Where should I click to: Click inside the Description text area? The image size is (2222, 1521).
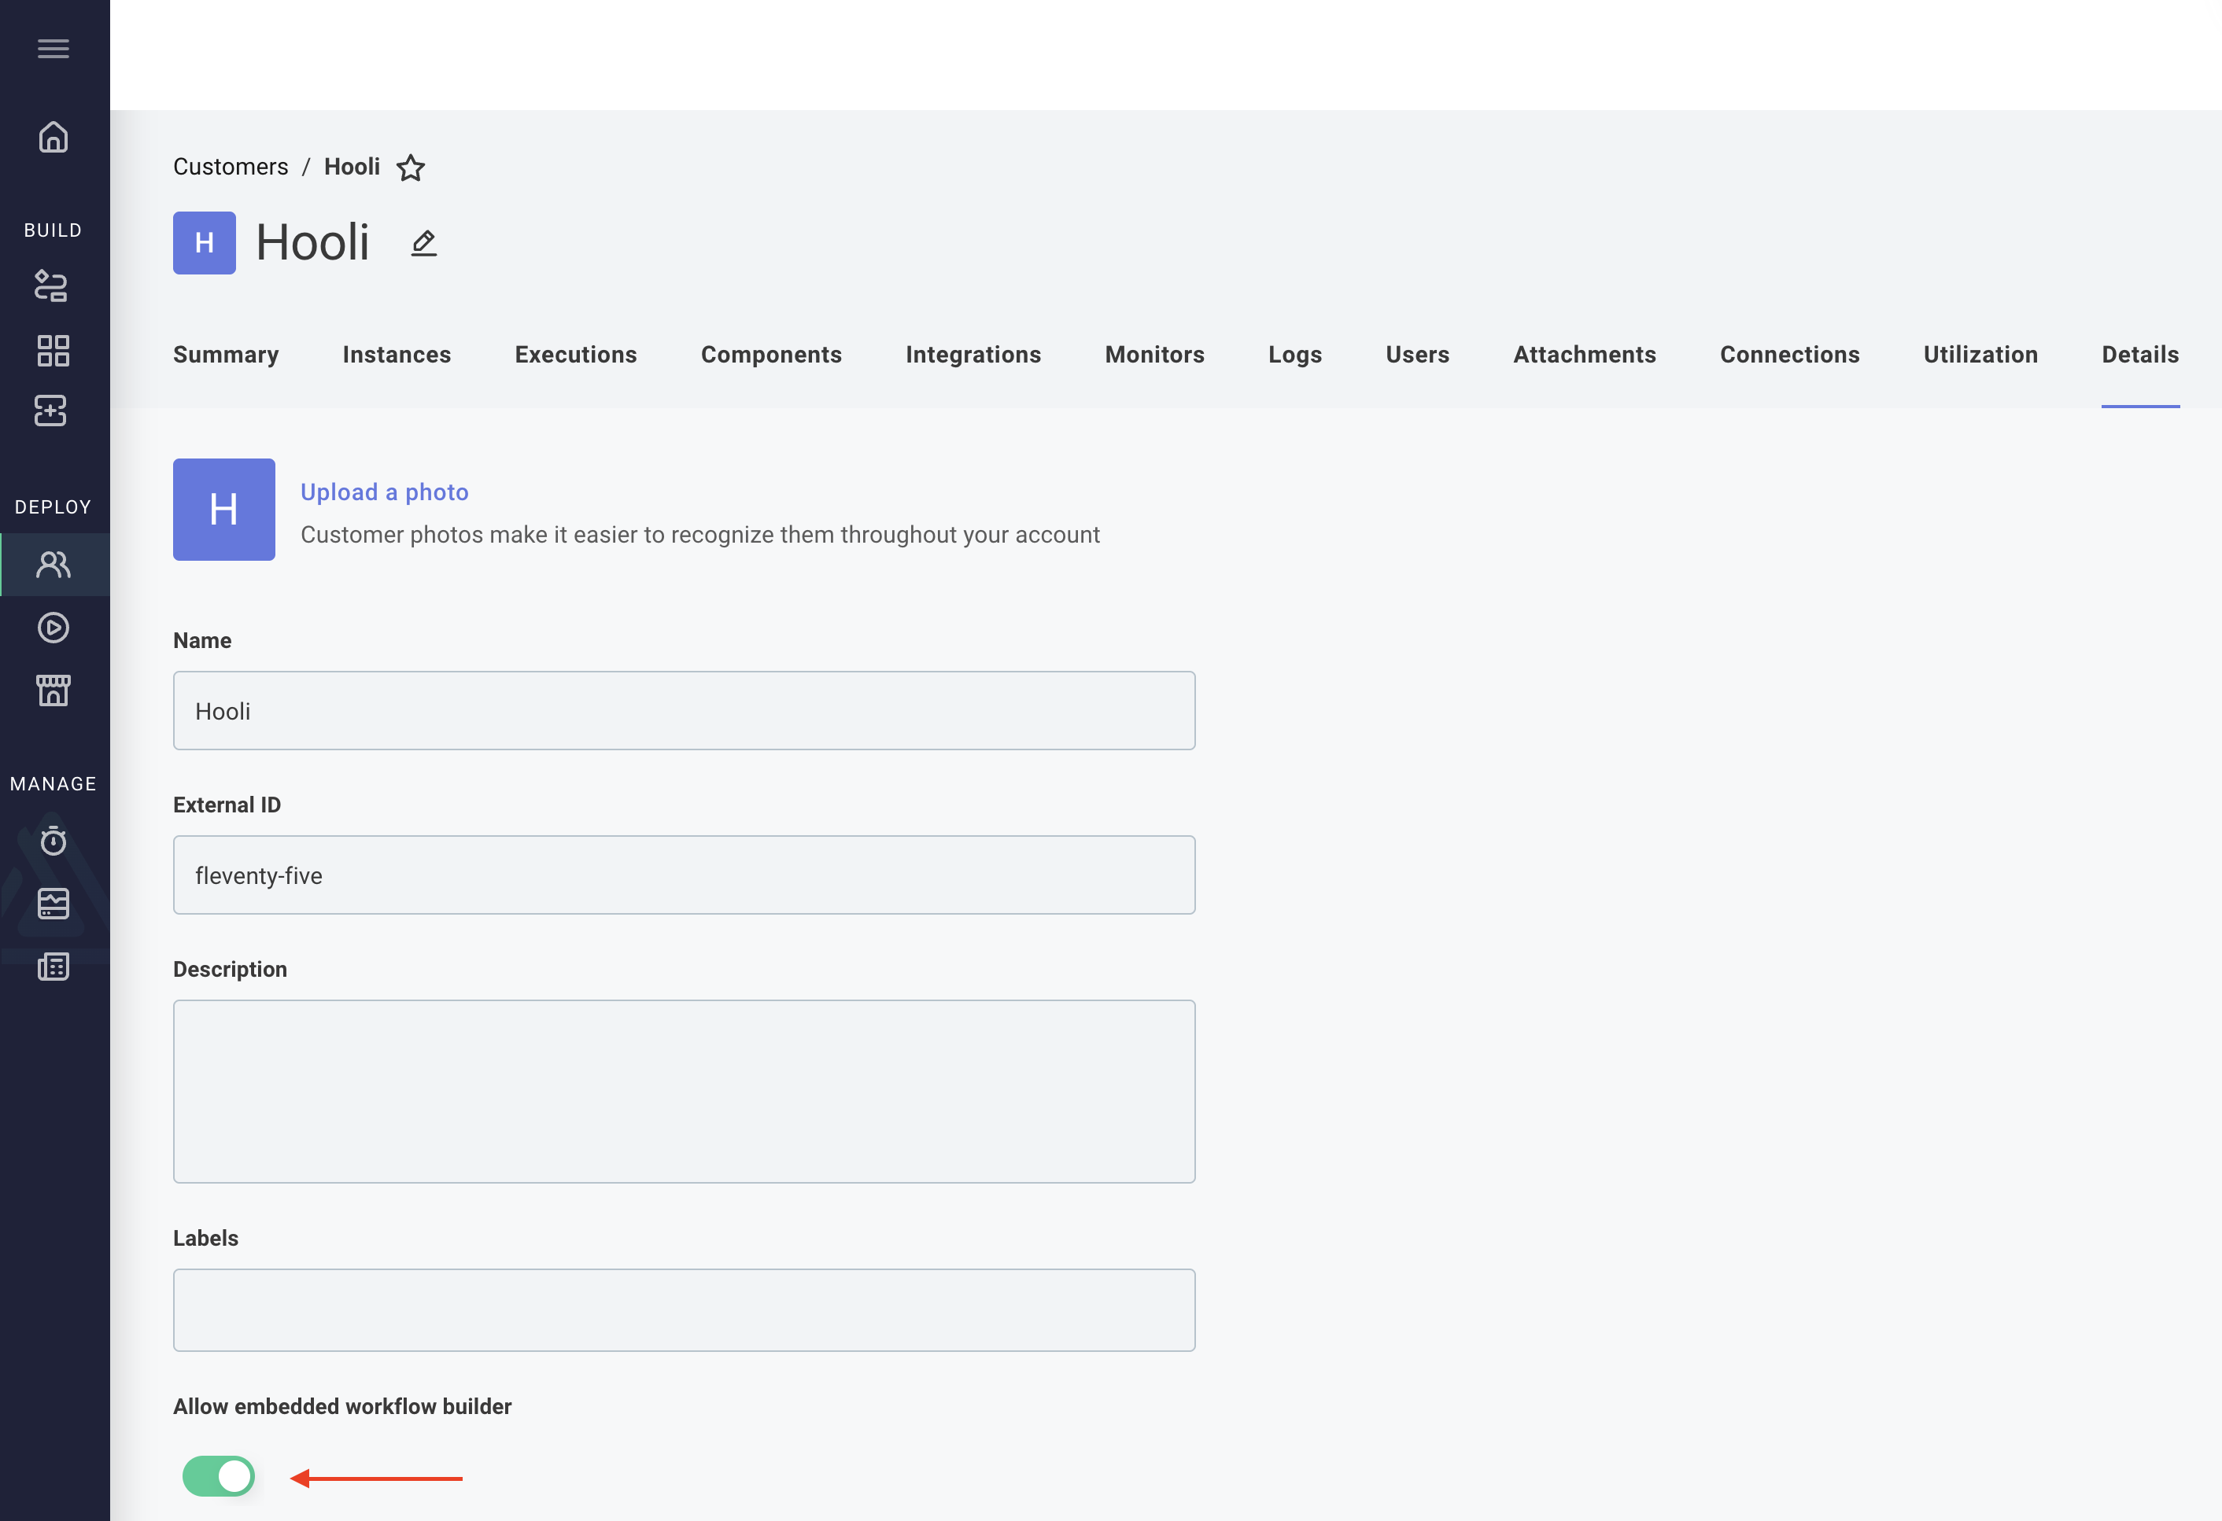click(x=684, y=1092)
